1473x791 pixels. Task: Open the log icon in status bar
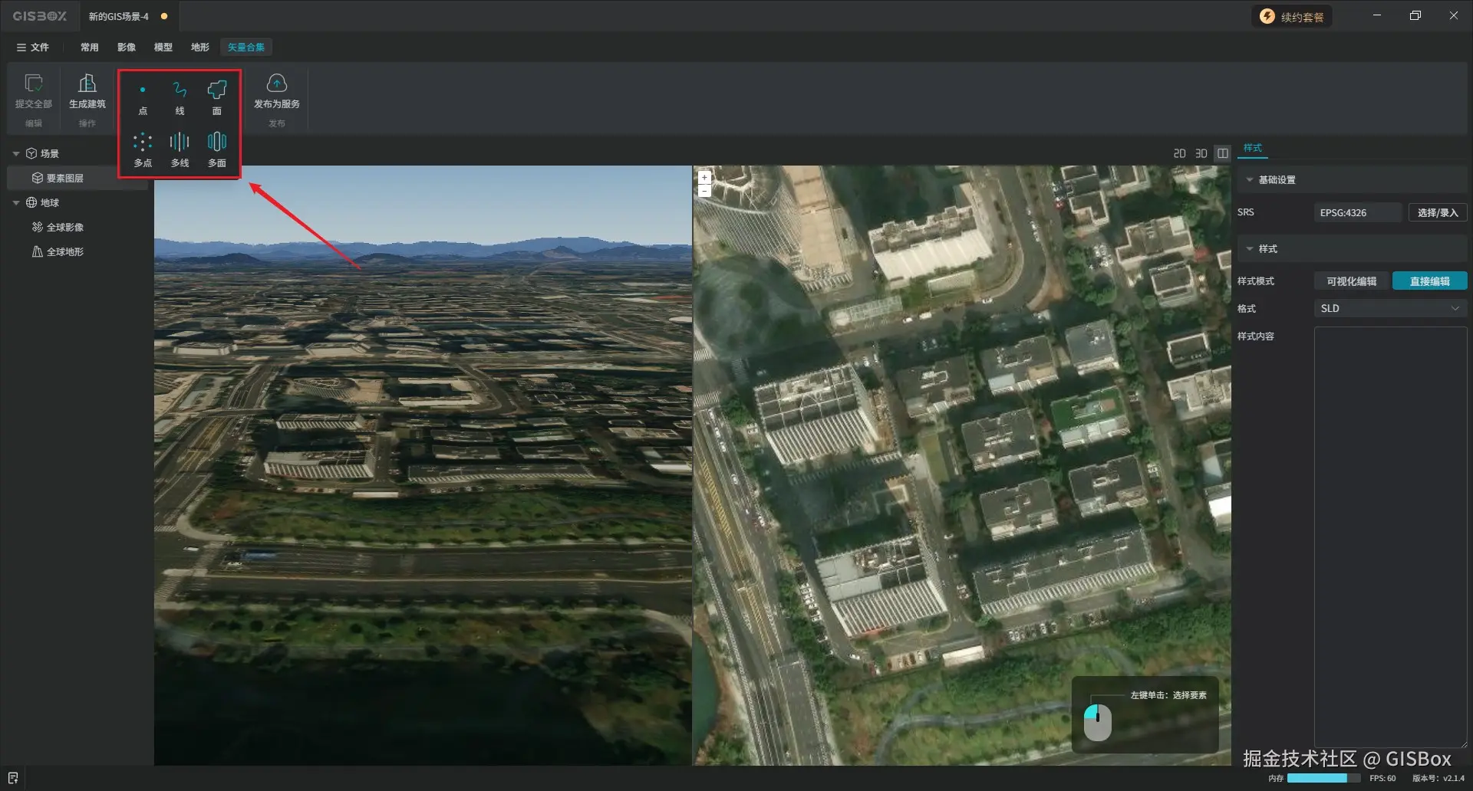tap(13, 778)
